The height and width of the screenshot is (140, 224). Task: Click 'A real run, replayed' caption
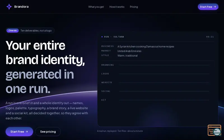107,131
